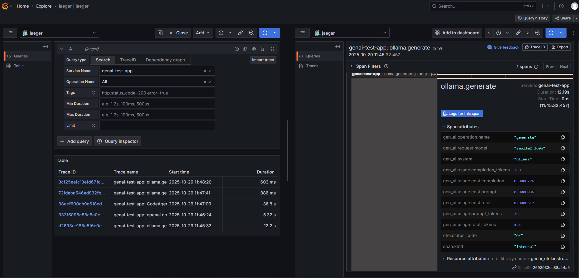Open the Add menu in left pane

[202, 33]
